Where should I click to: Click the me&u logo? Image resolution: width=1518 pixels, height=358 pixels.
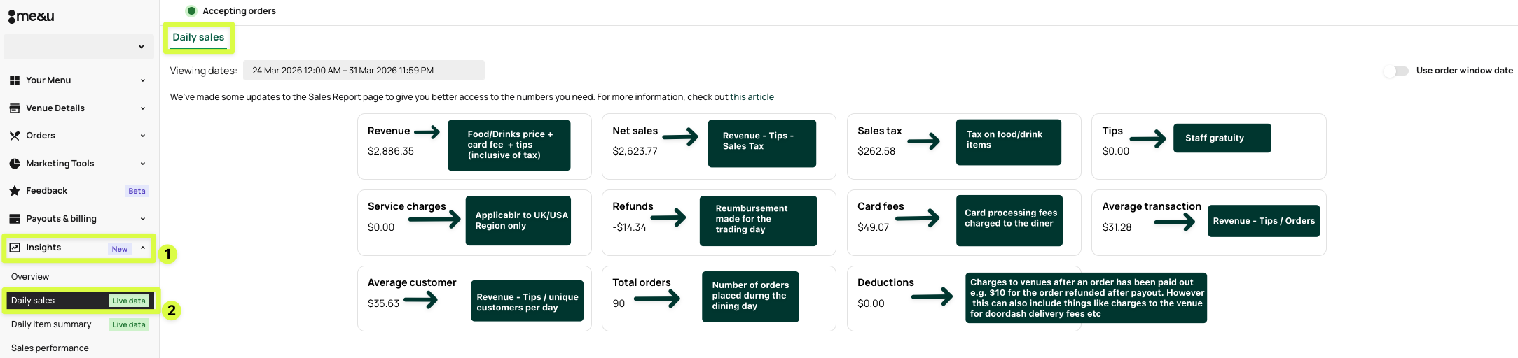(32, 16)
